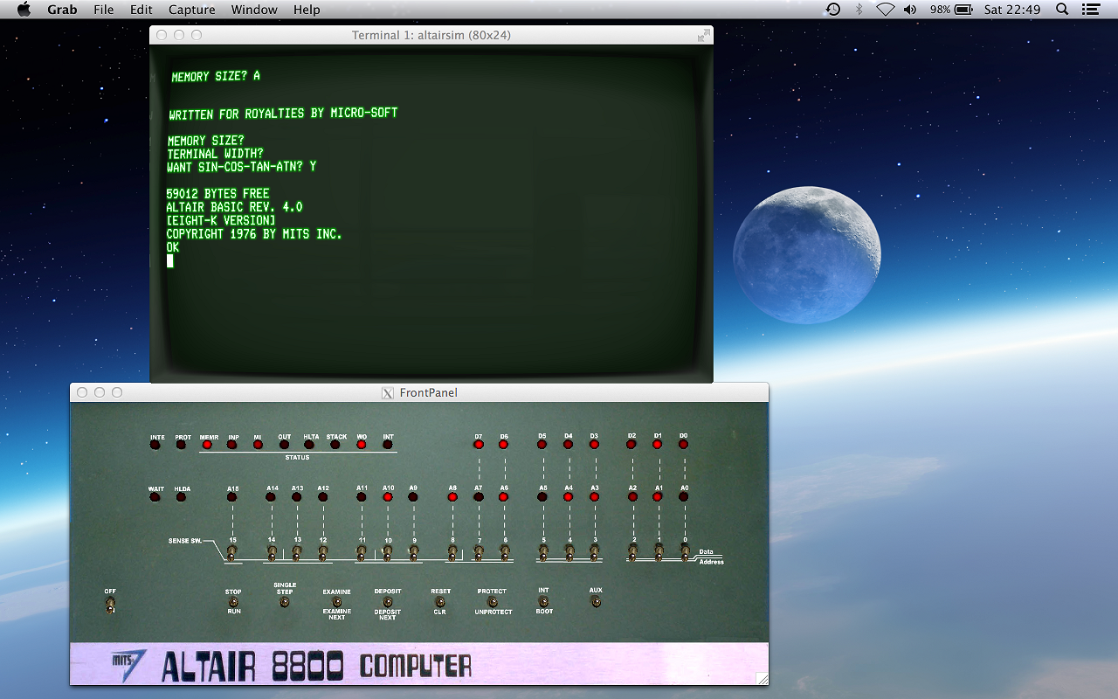Flip the INT BOOT switch

[x=543, y=601]
